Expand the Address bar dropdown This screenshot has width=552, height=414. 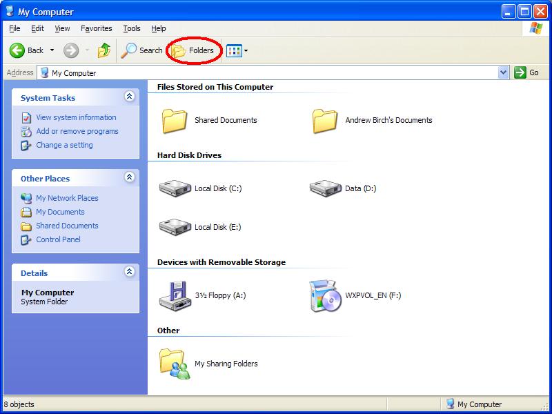[504, 73]
